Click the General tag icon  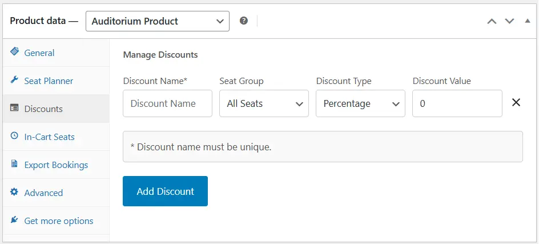pos(14,53)
